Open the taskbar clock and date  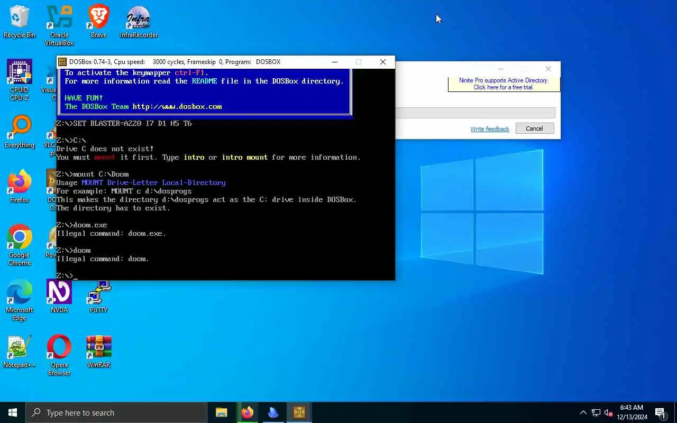point(632,412)
